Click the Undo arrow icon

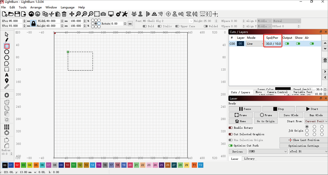pos(31,14)
